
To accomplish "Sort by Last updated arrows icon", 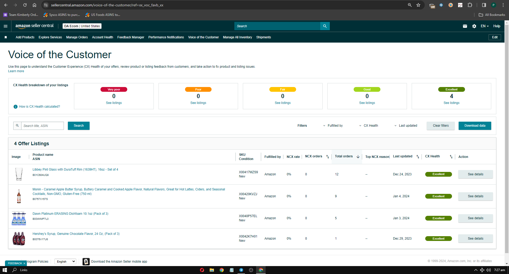I will [418, 157].
